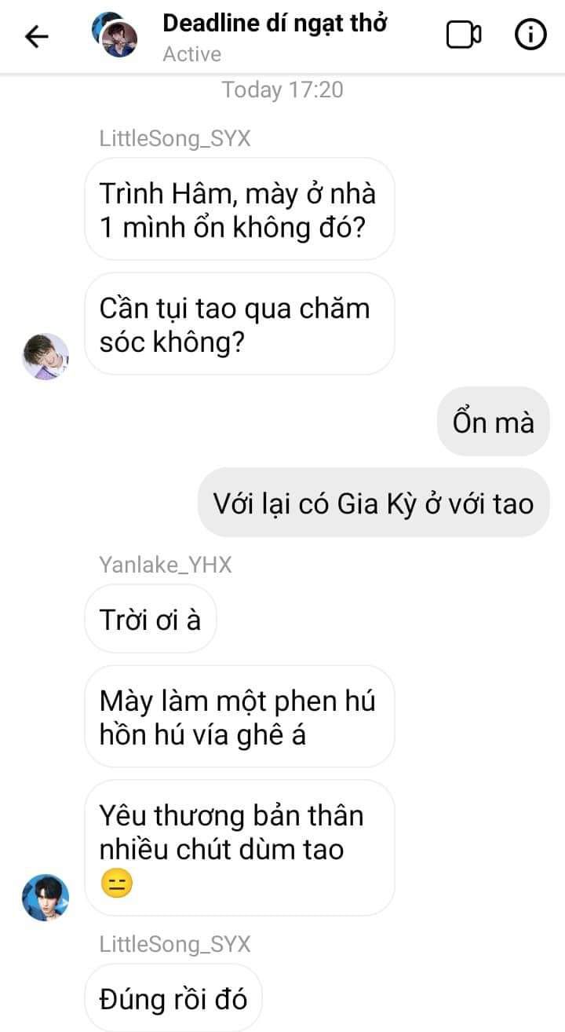Tap the first LittleSong_SYX sender label

175,139
